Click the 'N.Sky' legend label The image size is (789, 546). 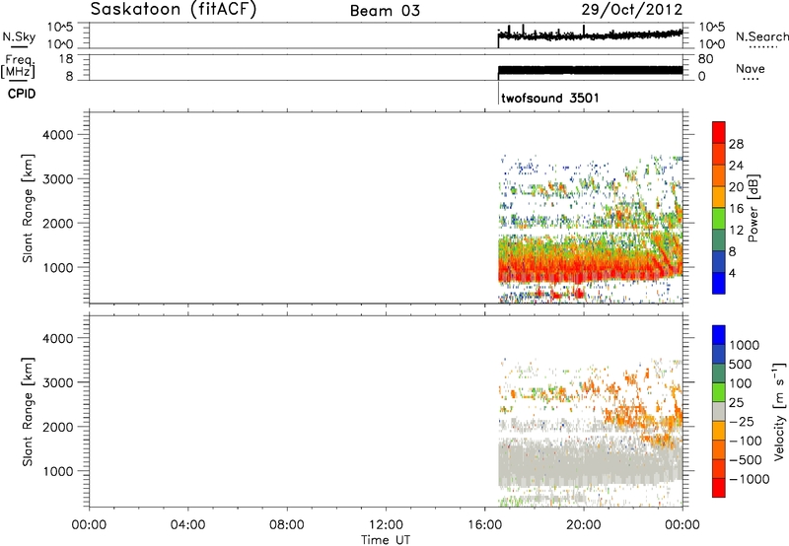pyautogui.click(x=19, y=36)
